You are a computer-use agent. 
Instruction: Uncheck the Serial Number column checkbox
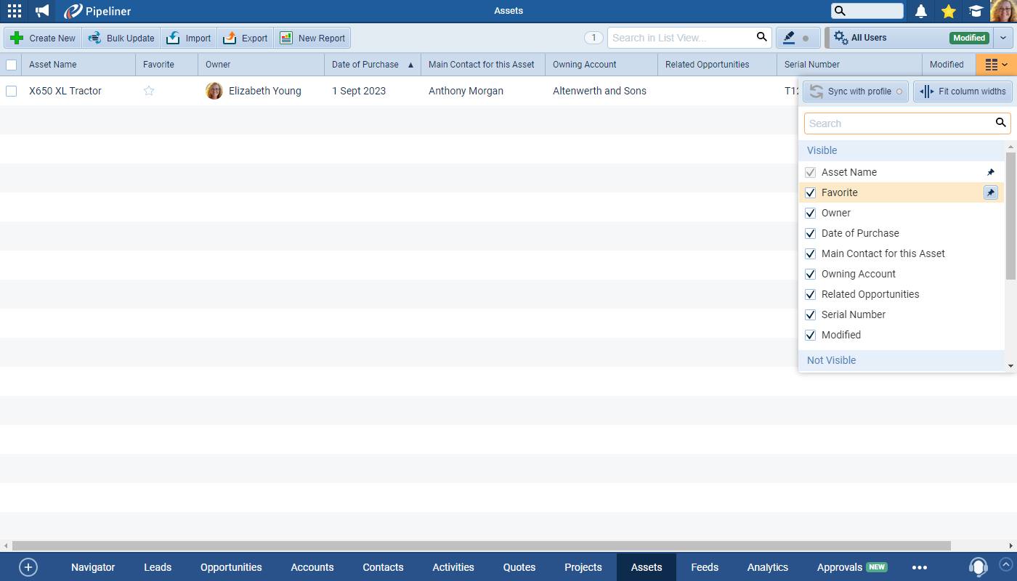click(x=811, y=315)
